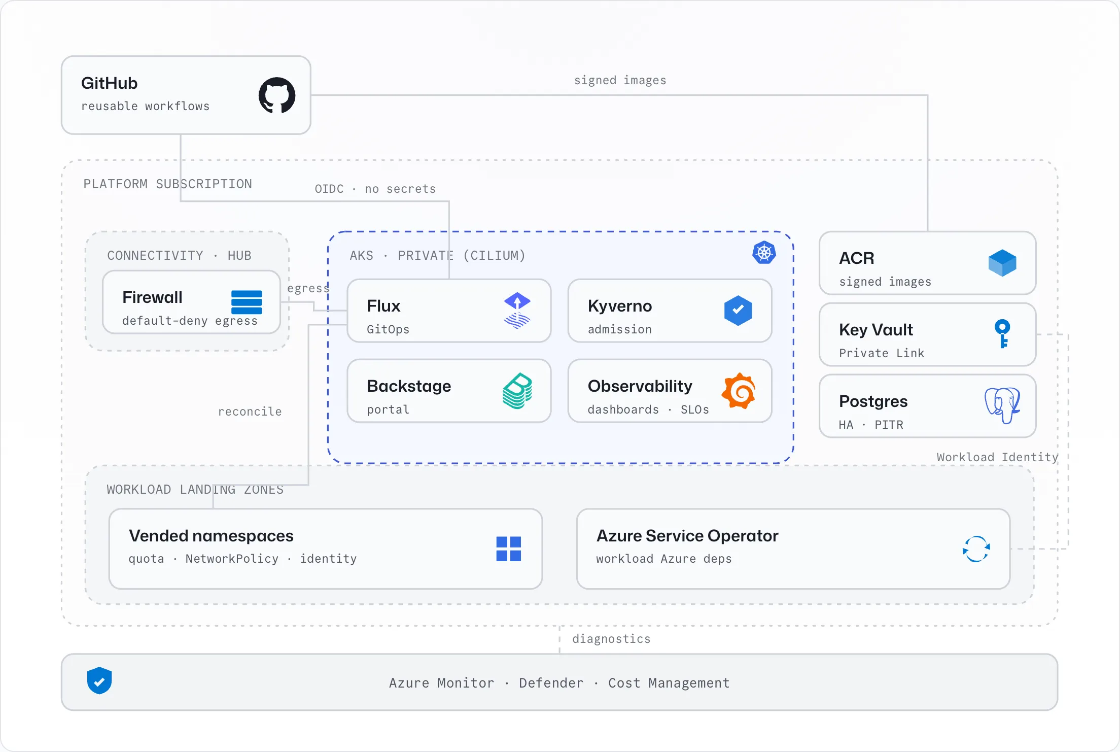The width and height of the screenshot is (1120, 752).
Task: Click the Vended namespaces grid icon
Action: coord(509,549)
